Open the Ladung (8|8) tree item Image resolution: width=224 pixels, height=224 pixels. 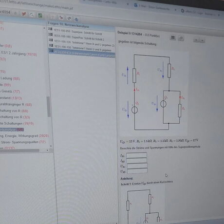point(10,78)
